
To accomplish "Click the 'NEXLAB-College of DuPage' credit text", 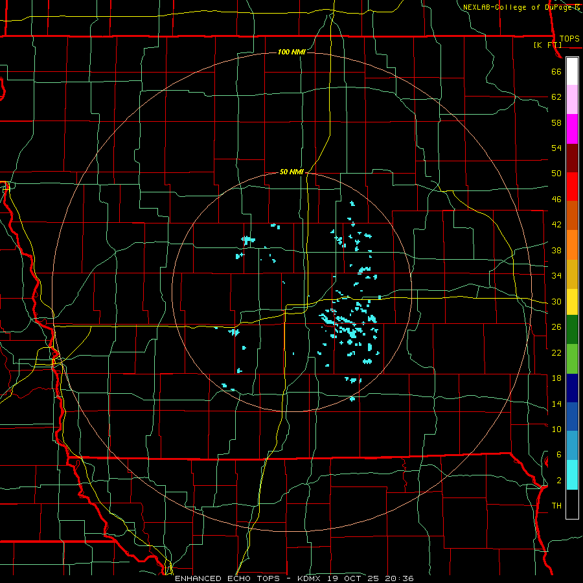I will coord(517,7).
